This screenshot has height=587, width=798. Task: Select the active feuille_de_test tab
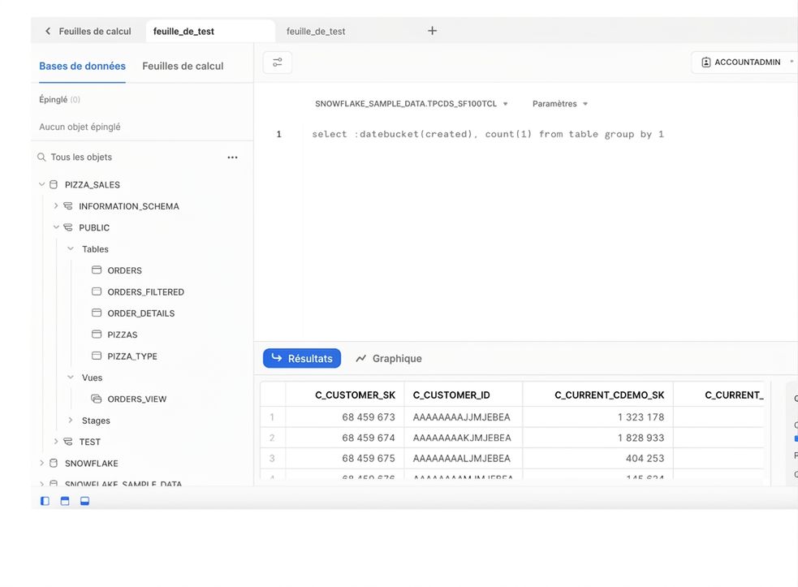pos(210,31)
